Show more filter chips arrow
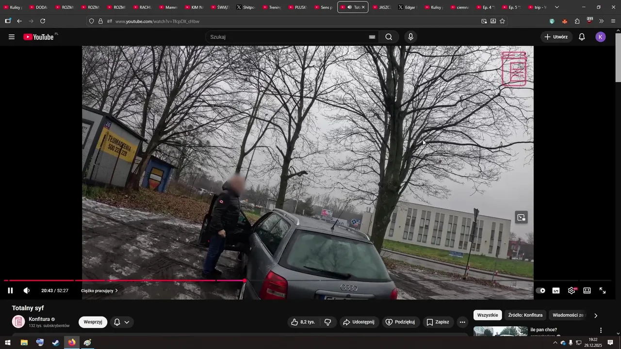 coord(596,315)
